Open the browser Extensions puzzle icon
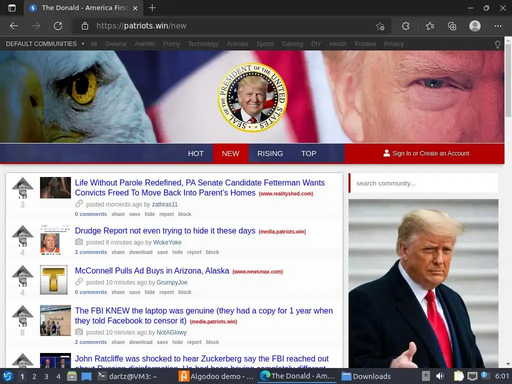512x384 pixels. point(405,26)
